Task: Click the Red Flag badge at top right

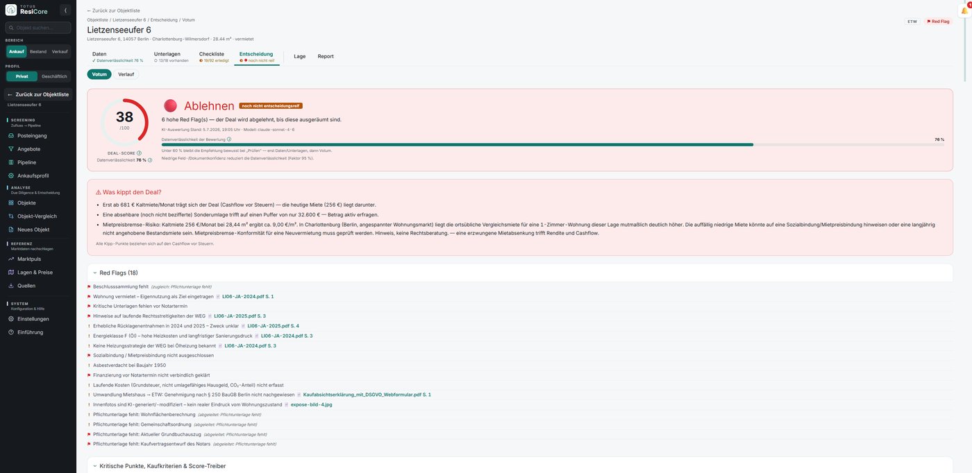Action: 938,21
